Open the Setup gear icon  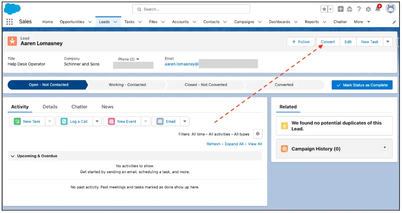tap(368, 9)
